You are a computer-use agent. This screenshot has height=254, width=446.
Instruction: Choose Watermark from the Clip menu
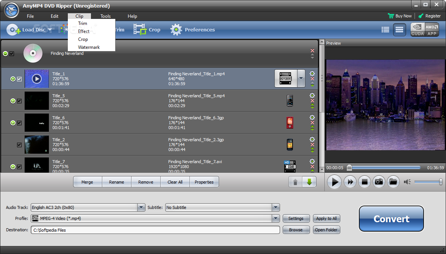(x=91, y=47)
